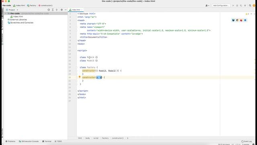Screen dimensions: 257x145
Task: Click the title tag text Document on line 8
Action: click(93, 37)
